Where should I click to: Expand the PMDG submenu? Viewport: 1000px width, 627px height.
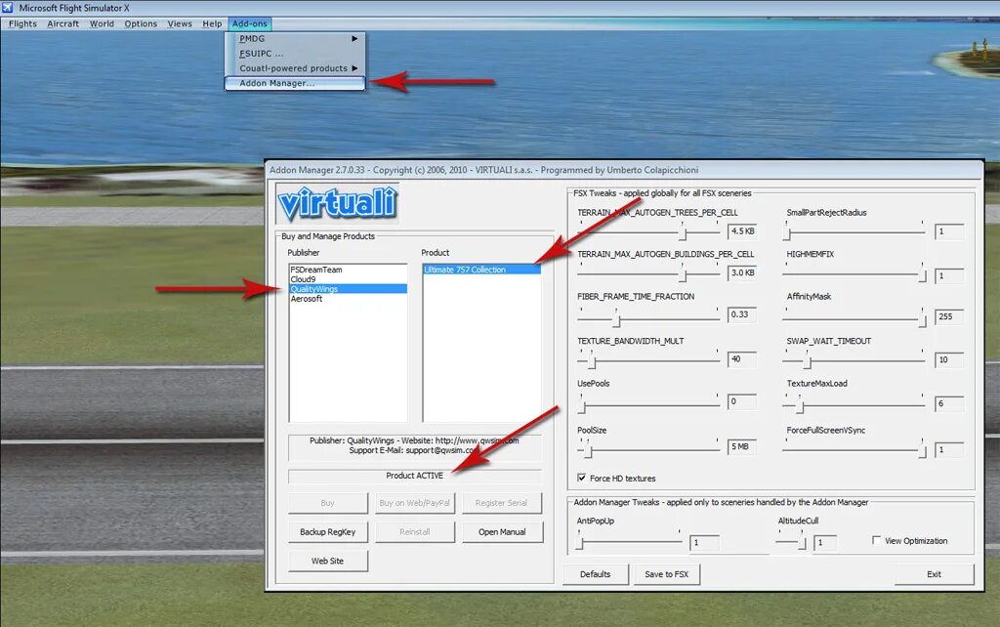(x=295, y=39)
